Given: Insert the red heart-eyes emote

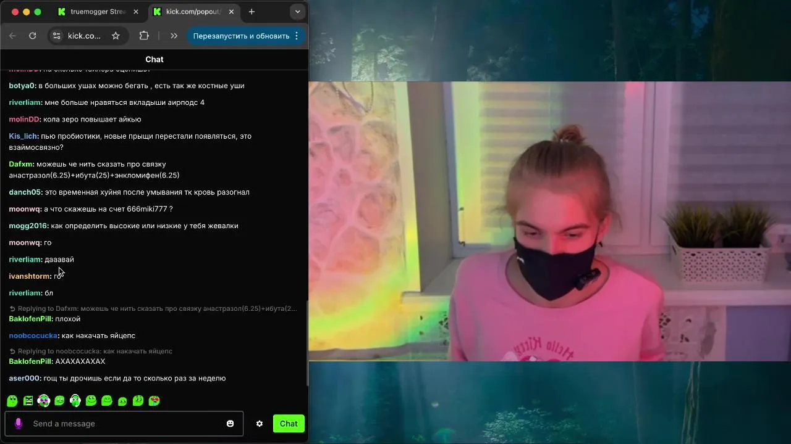Looking at the screenshot, I should coord(154,401).
